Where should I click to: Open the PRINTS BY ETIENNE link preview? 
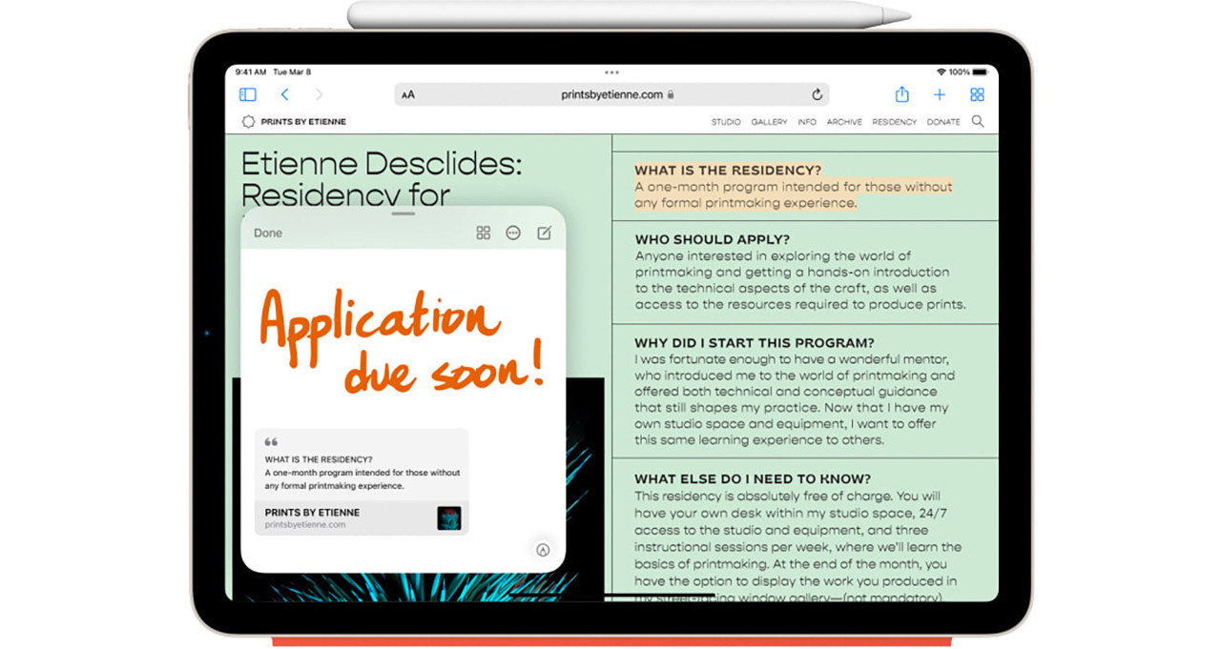[x=362, y=517]
